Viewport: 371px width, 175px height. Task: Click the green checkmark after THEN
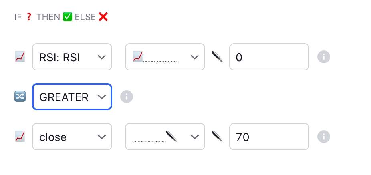tap(67, 17)
